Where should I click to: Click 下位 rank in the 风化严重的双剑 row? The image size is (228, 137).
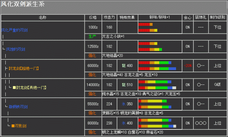[217, 27]
